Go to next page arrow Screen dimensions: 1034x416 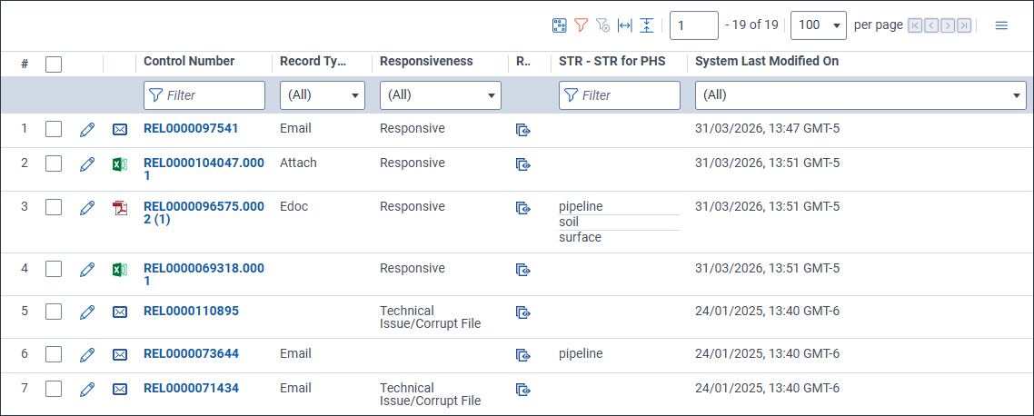pos(948,25)
